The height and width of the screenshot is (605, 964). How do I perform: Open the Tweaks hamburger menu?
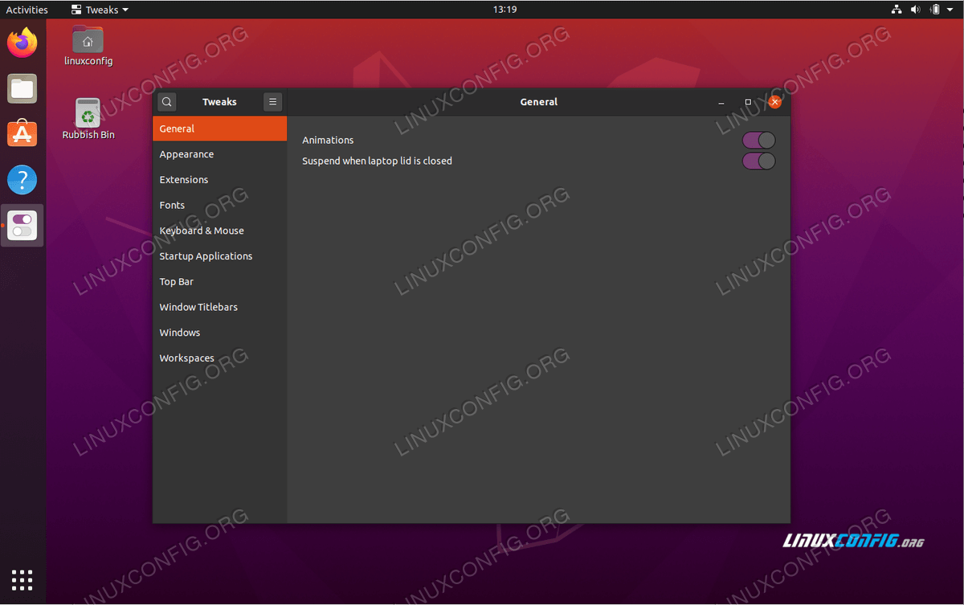pos(273,102)
